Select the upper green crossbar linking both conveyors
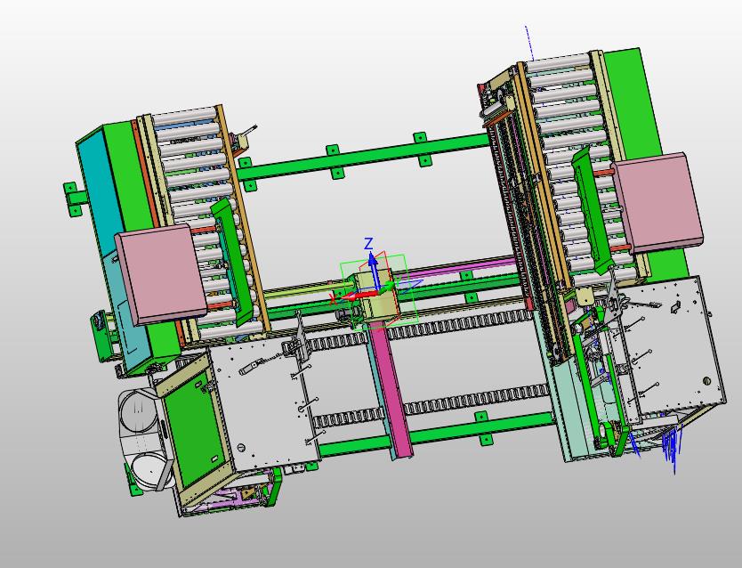Image resolution: width=742 pixels, height=568 pixels. 363,157
